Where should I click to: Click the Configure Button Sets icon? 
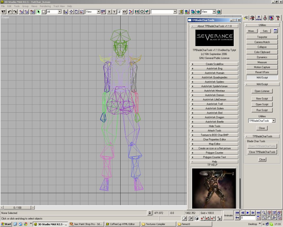(x=275, y=31)
